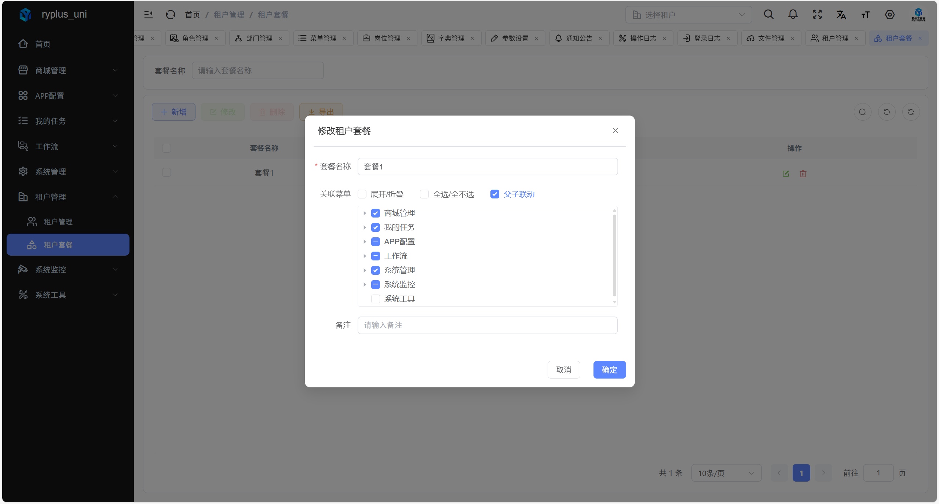Click the notification bell icon

coord(793,15)
